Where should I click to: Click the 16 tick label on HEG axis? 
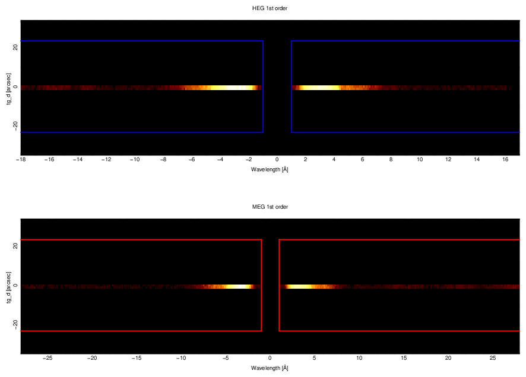pos(505,159)
